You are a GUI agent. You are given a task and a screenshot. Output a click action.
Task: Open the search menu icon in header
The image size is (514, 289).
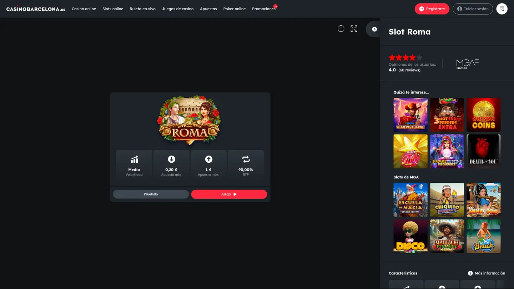click(502, 9)
